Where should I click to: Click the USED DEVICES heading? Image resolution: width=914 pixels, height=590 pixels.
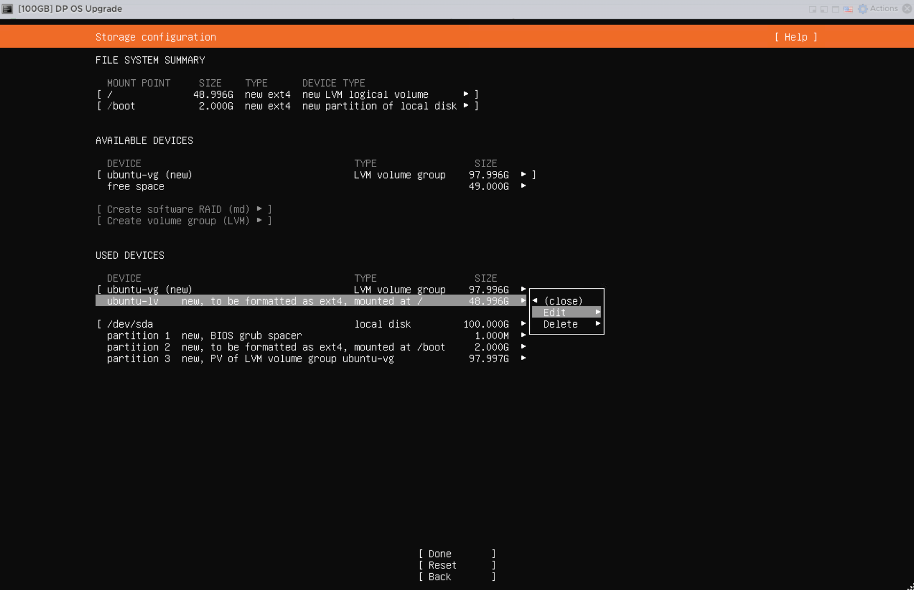pyautogui.click(x=130, y=255)
